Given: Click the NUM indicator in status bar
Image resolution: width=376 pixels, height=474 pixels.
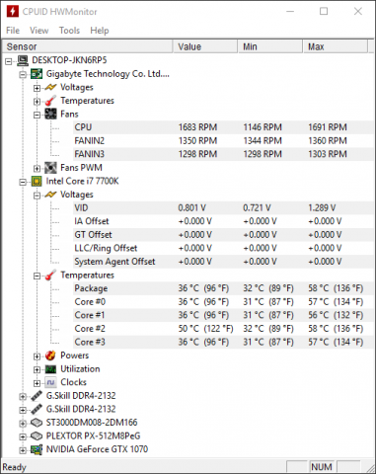Looking at the screenshot, I should pyautogui.click(x=322, y=467).
